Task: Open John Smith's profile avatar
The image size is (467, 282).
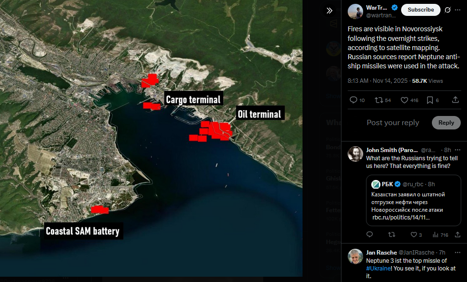Action: click(x=355, y=154)
